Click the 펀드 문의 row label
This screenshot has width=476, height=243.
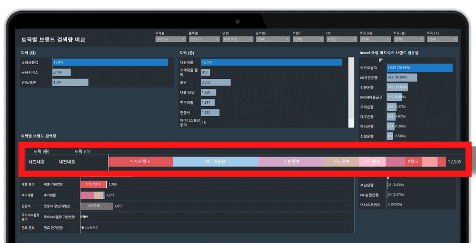click(28, 228)
